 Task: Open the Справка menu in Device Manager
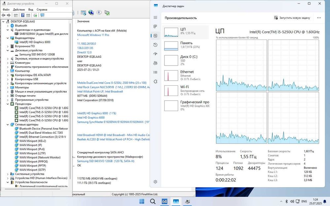point(42,10)
